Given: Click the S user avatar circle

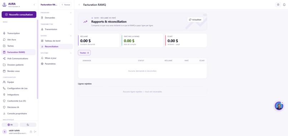Looking at the screenshot, I should [x=4, y=132].
